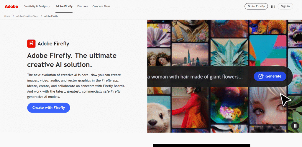This screenshot has width=302, height=147.
Task: Click the Adobe Firefly breadcrumb text
Action: click(51, 16)
